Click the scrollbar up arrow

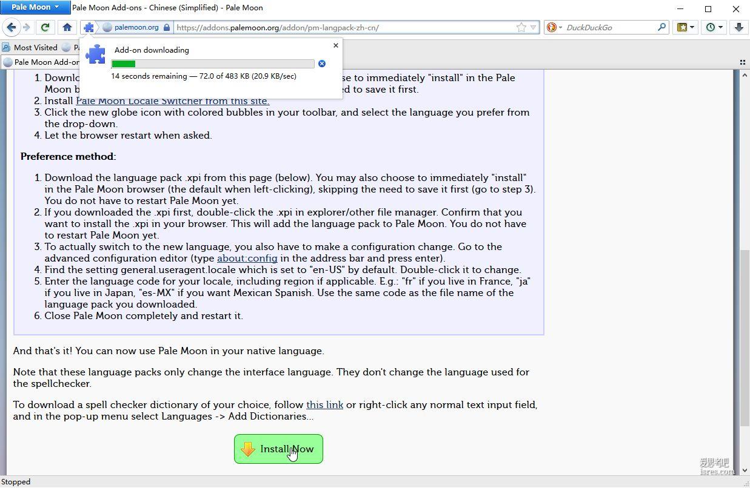745,74
